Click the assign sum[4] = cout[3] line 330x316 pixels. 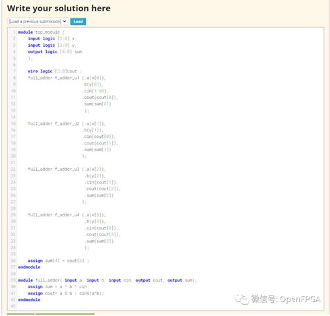coord(58,261)
